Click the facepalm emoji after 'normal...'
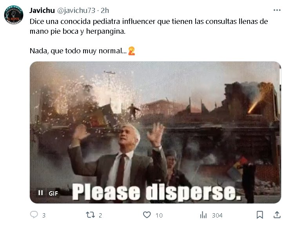 pos(132,51)
